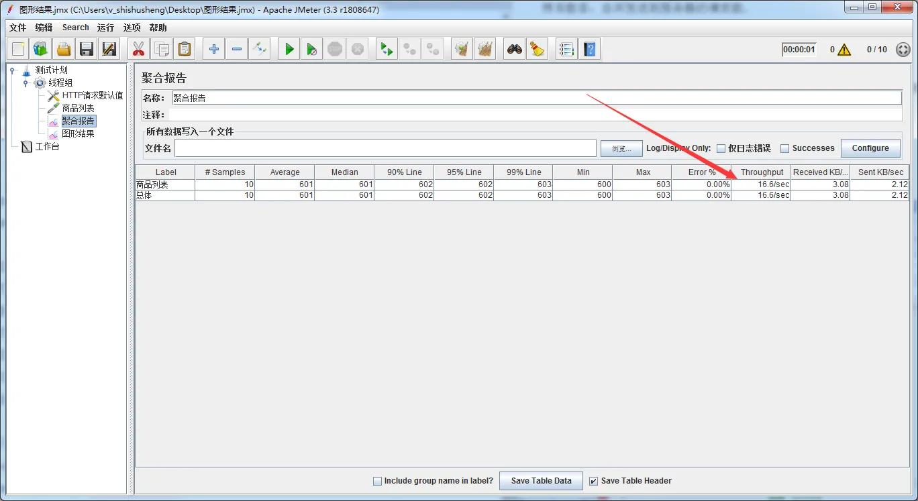Collapse the 线程组 tree node handle

click(25, 82)
